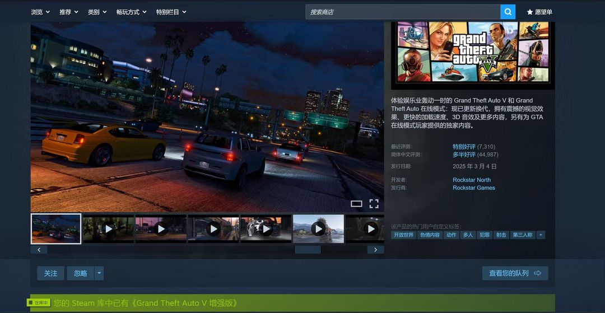Select the 开放世界 tag
This screenshot has width=605, height=313.
(403, 235)
